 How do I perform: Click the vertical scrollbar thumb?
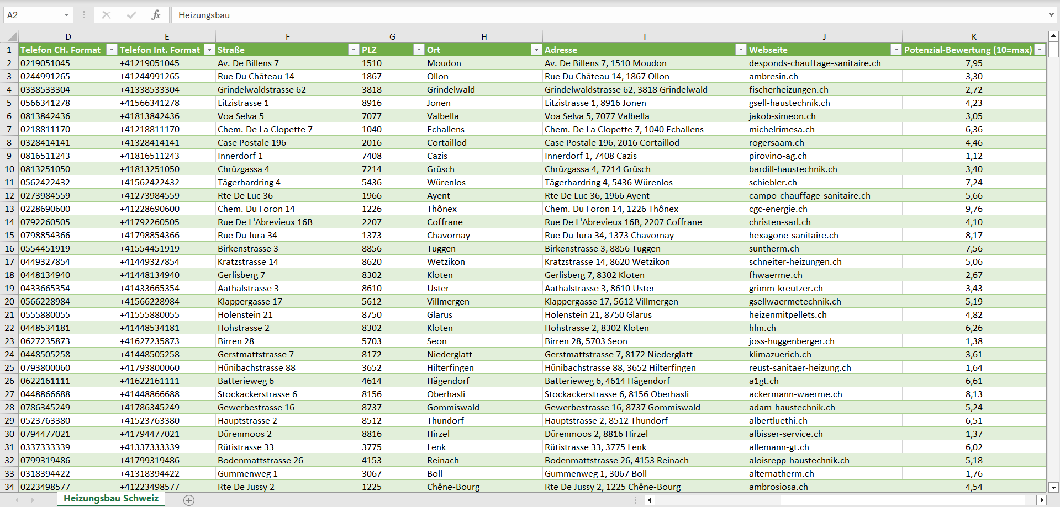(x=1053, y=50)
